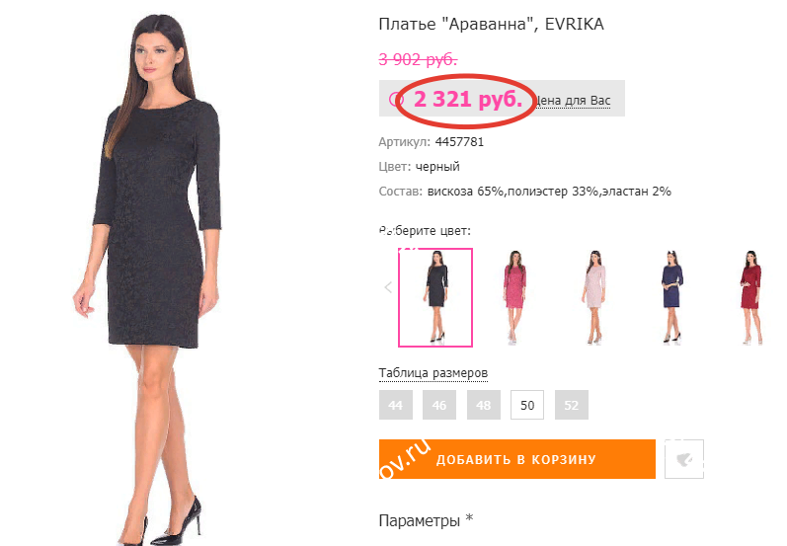Select size 44
The image size is (787, 546).
click(x=396, y=405)
